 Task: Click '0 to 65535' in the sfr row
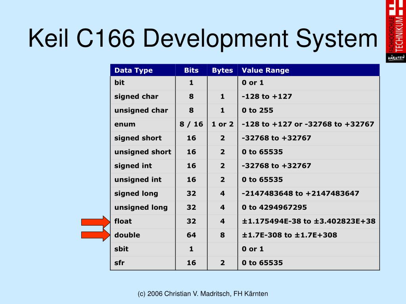[x=262, y=263]
